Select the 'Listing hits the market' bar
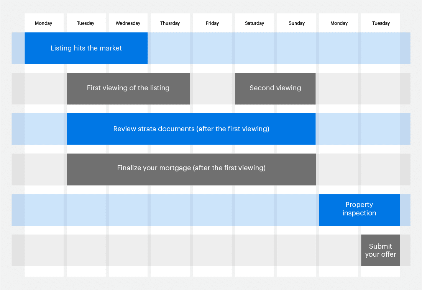422x290 pixels. click(86, 48)
